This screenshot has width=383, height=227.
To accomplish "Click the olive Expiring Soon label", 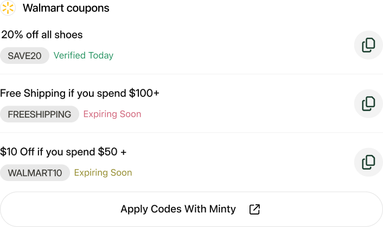I will point(103,173).
